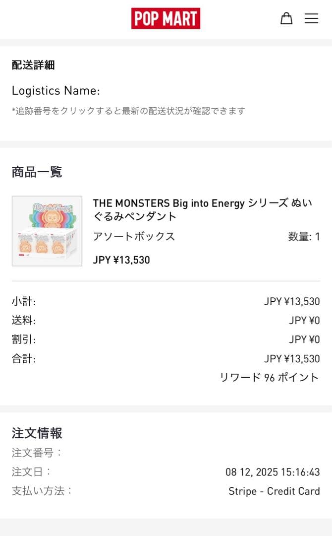Click the アソートボックス variant text
The image size is (332, 536).
[134, 236]
